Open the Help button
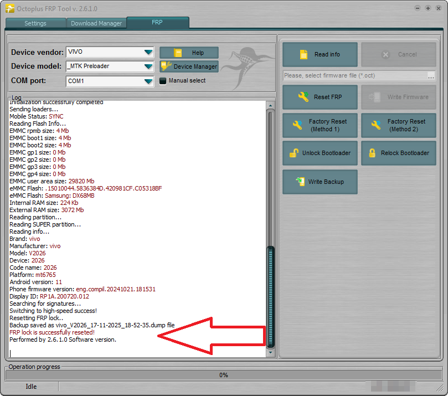 coord(189,53)
